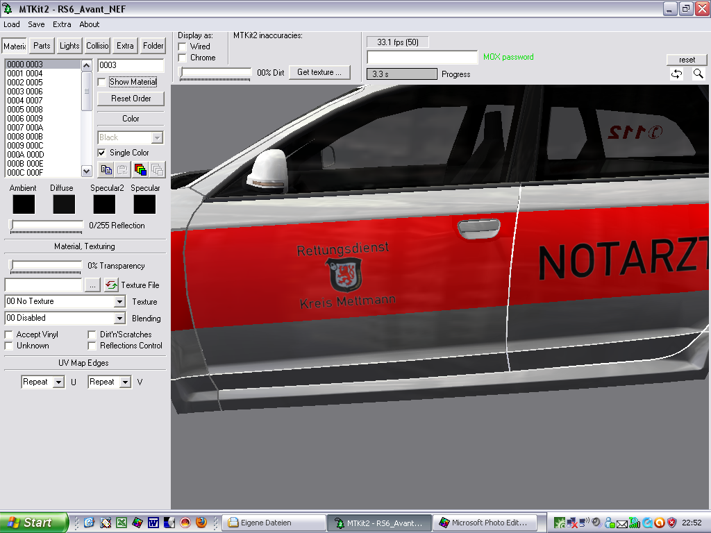Tick the Accept Vinyl checkbox
The height and width of the screenshot is (533, 711).
click(8, 335)
